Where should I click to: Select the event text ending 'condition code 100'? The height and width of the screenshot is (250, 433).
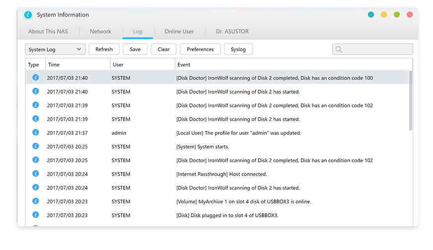click(275, 78)
